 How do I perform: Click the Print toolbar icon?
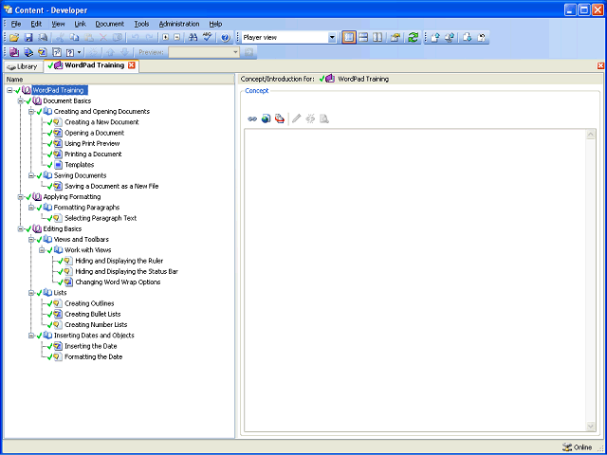point(43,38)
